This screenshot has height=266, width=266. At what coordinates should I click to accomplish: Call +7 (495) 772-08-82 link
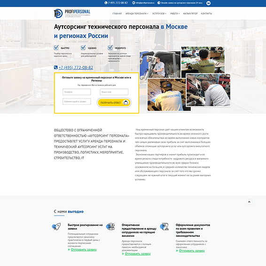[x=76, y=68]
